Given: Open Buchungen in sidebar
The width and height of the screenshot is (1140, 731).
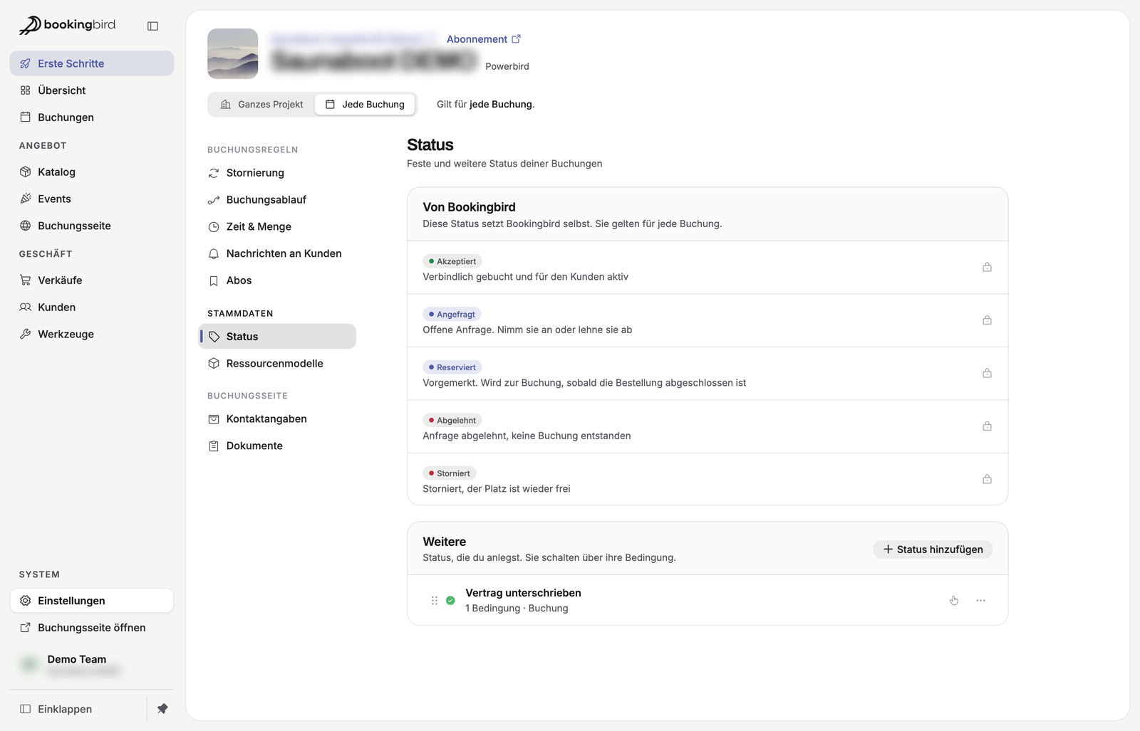Looking at the screenshot, I should tap(92, 117).
